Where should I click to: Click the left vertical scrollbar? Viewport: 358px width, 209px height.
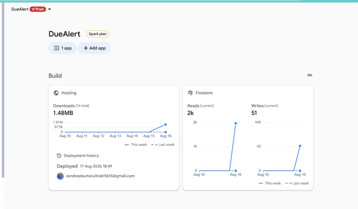click(x=3, y=90)
